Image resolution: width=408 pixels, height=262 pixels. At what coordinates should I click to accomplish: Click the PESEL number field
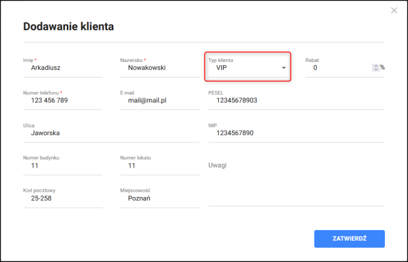[x=296, y=101]
